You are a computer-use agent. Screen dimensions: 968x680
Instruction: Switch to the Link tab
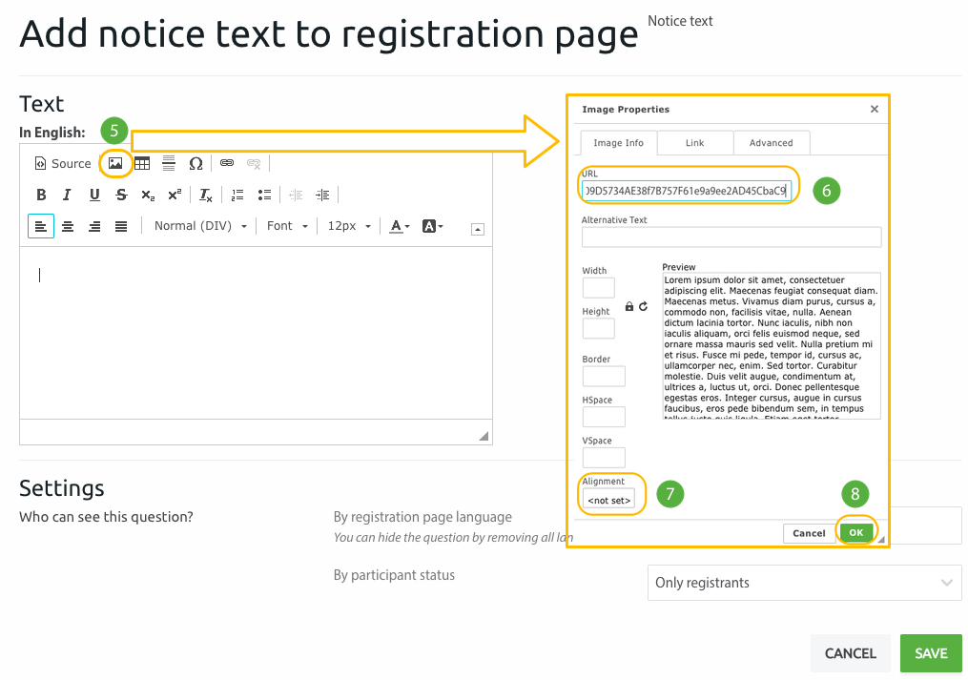click(x=695, y=142)
